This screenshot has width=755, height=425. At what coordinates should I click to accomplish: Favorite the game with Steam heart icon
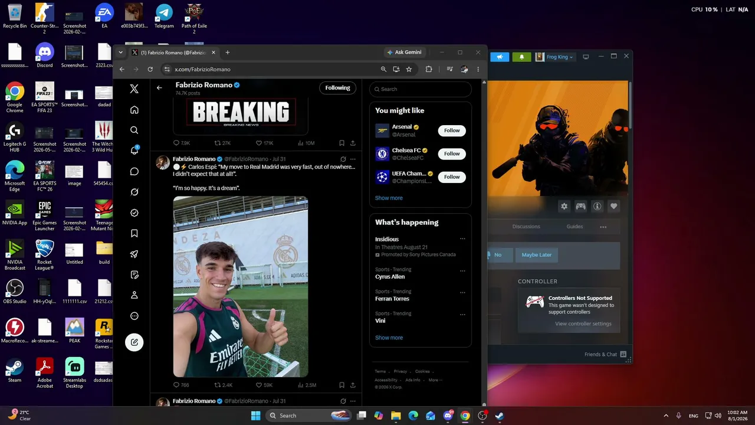[614, 206]
